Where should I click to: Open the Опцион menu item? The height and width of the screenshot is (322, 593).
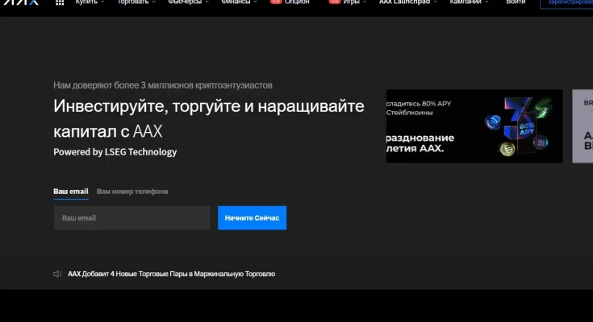point(290,2)
